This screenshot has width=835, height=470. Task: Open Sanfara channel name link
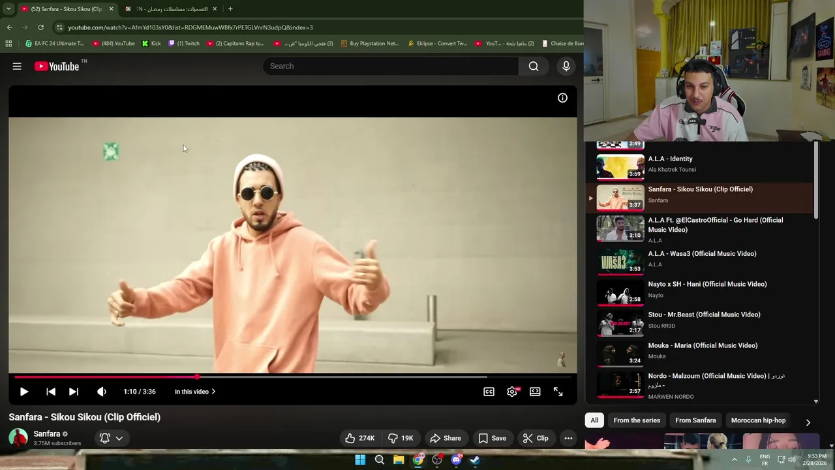coord(47,433)
